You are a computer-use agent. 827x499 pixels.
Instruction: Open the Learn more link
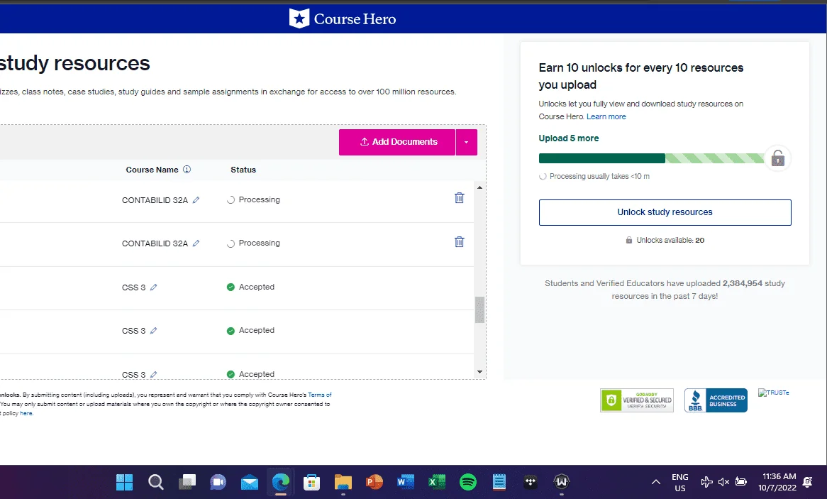click(606, 116)
